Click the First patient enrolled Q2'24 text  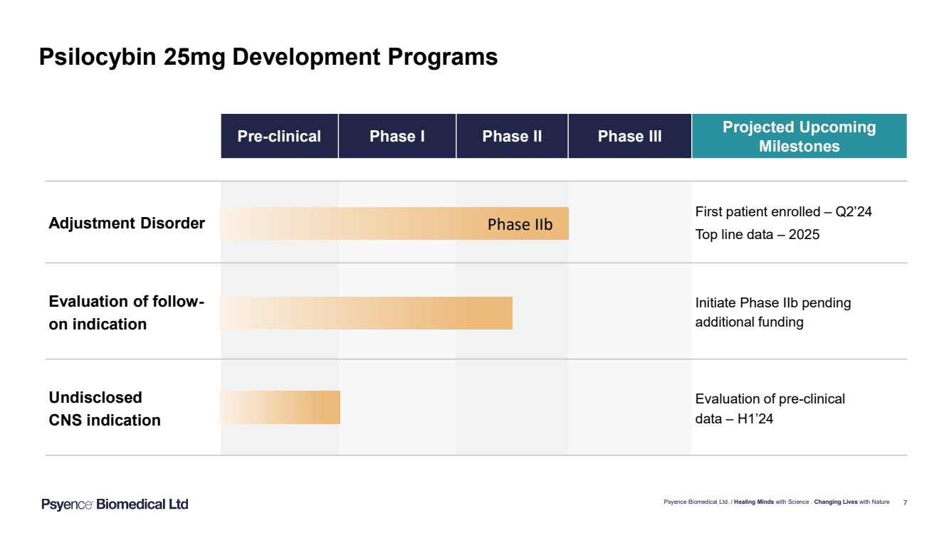[x=783, y=211]
